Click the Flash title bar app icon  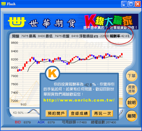(4, 4)
